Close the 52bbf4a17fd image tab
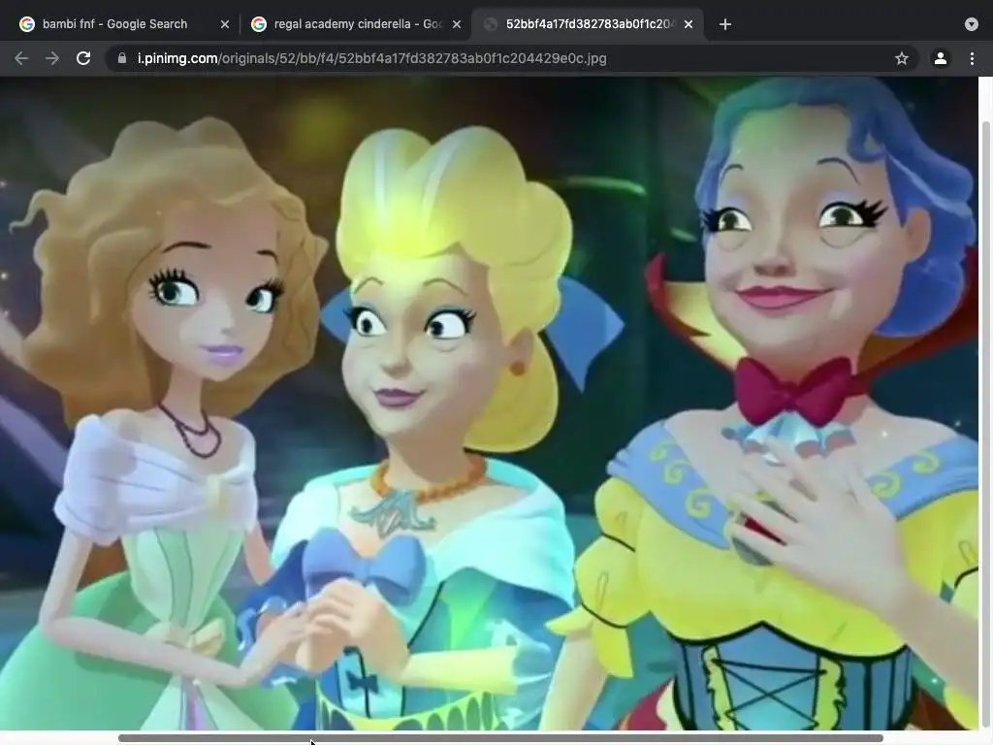 (689, 24)
